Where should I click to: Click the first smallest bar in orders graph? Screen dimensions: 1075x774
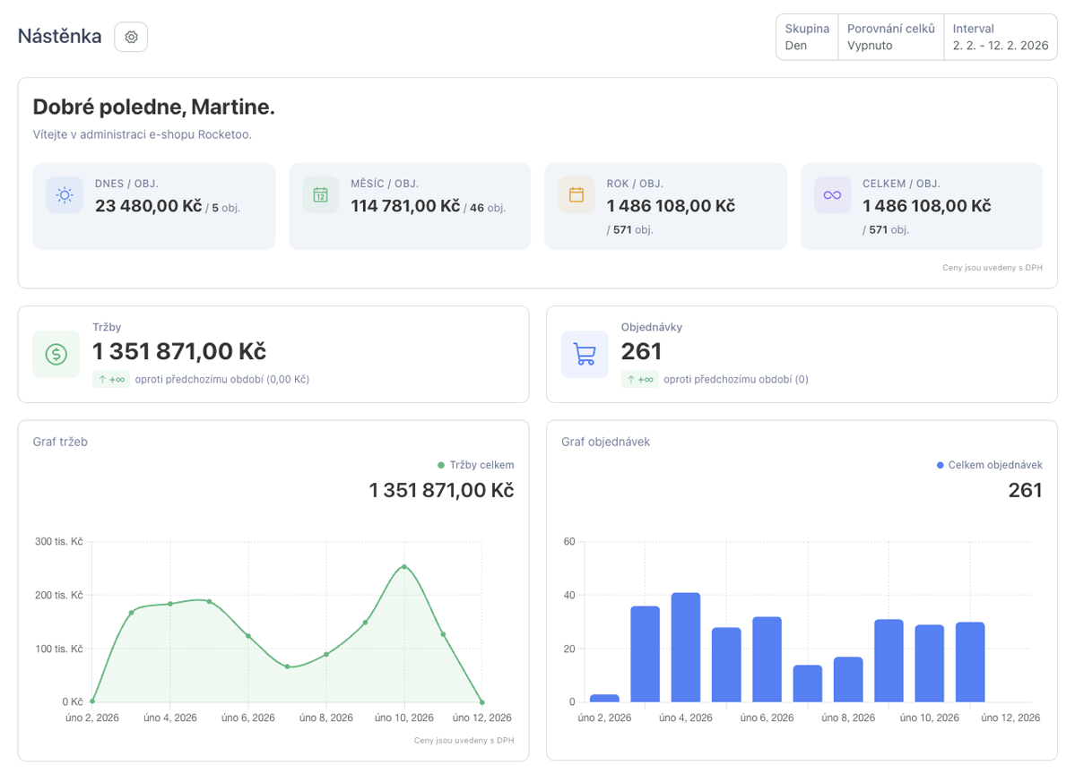[604, 698]
